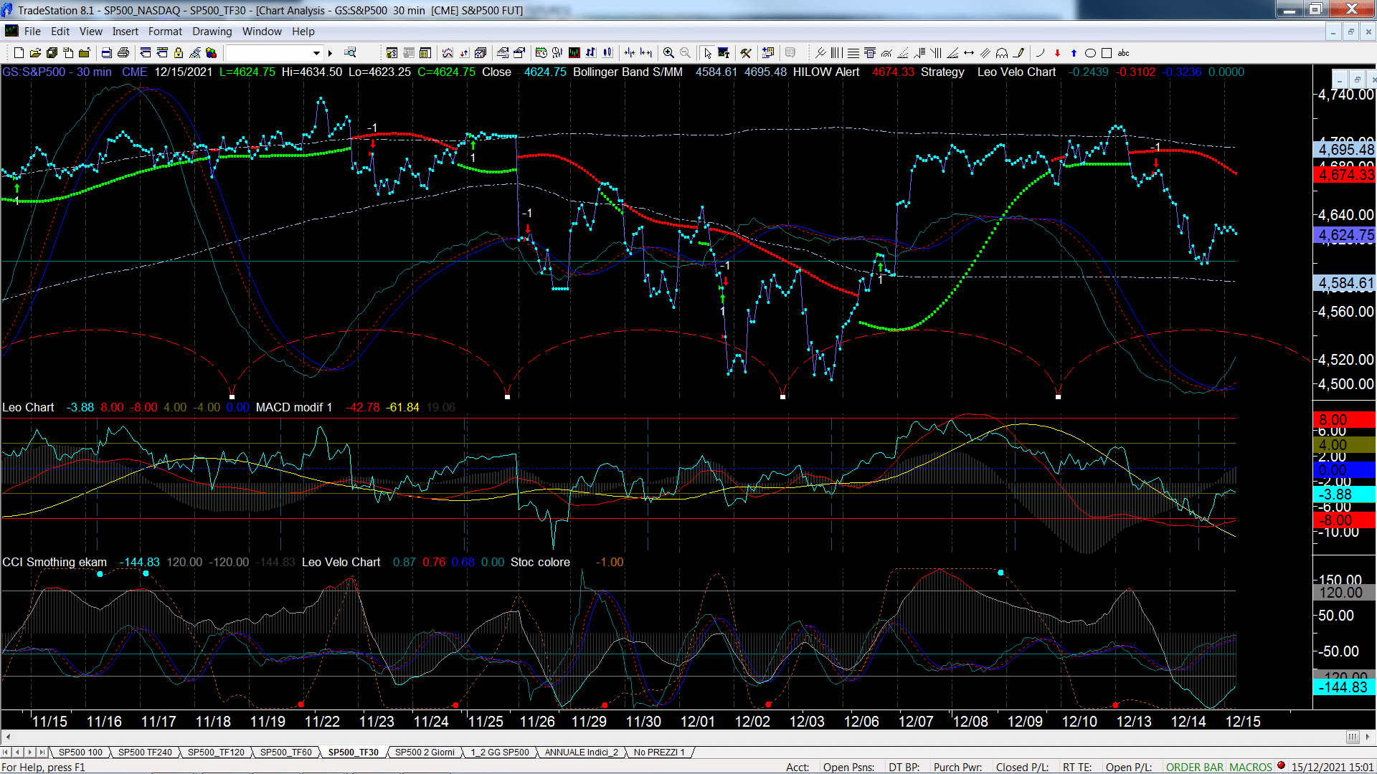Click the 12/08 date axis label
Image resolution: width=1377 pixels, height=774 pixels.
tap(970, 721)
